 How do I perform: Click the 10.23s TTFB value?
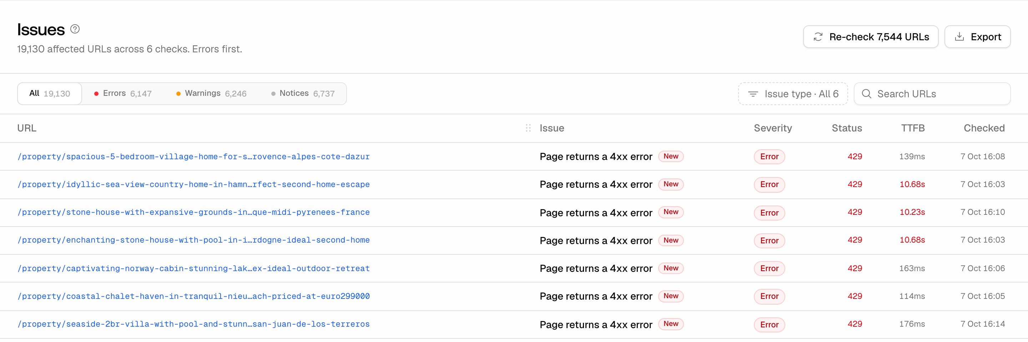pyautogui.click(x=912, y=212)
